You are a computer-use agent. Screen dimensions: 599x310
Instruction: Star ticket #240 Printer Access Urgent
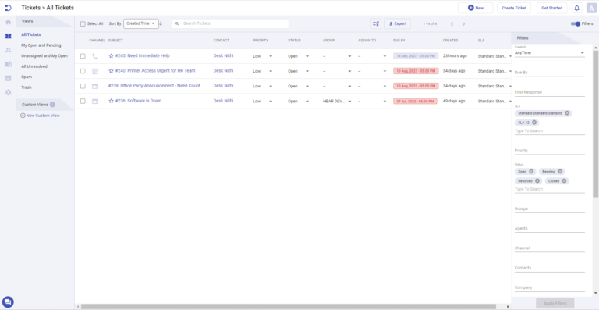pos(112,71)
